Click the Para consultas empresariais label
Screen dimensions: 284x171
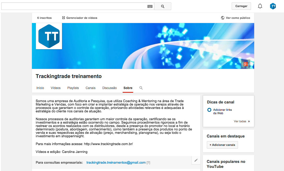click(59, 162)
